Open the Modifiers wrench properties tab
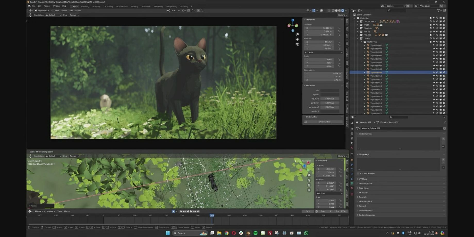474x237 pixels. click(352, 164)
